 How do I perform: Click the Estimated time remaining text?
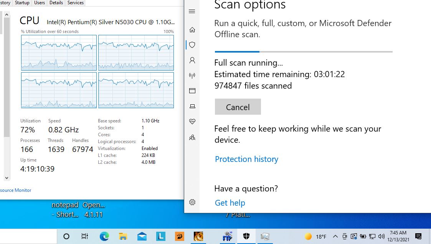click(x=279, y=74)
